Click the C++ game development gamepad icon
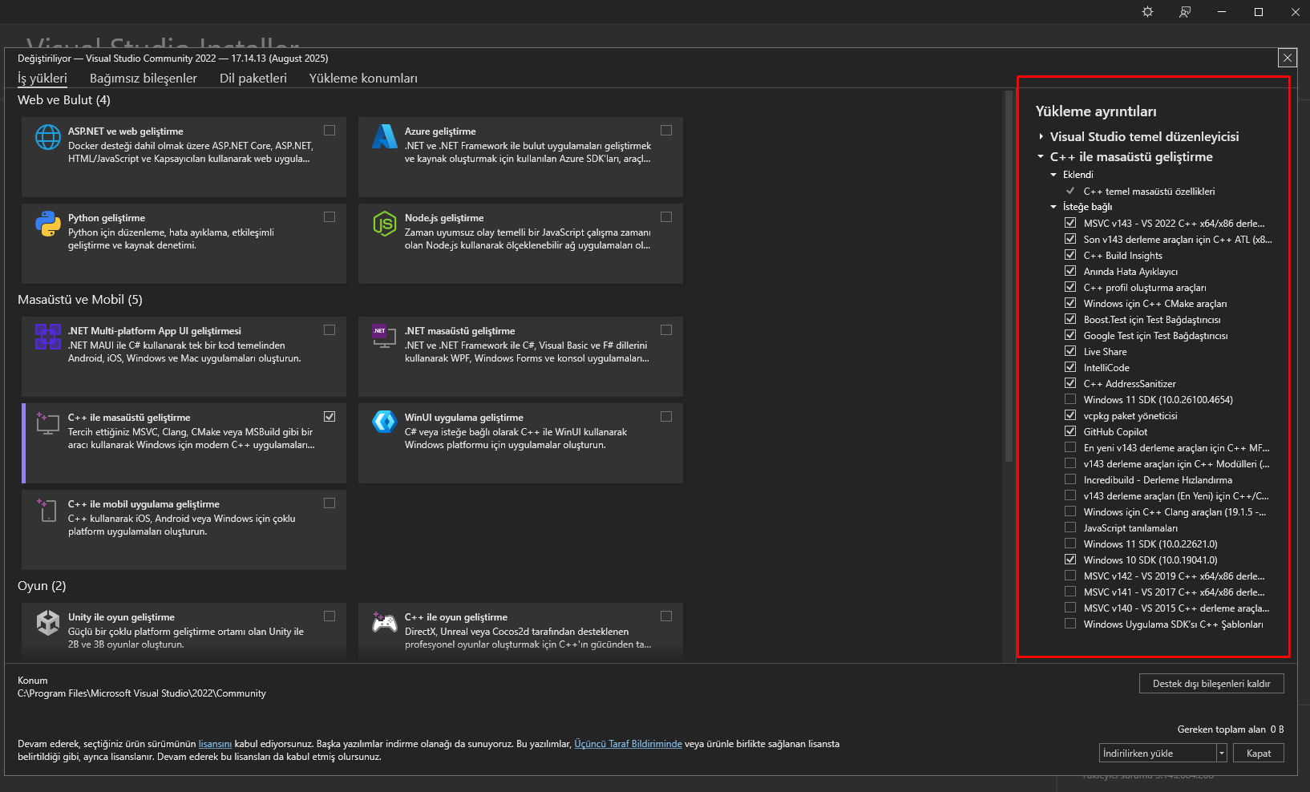The width and height of the screenshot is (1310, 792). coord(385,623)
